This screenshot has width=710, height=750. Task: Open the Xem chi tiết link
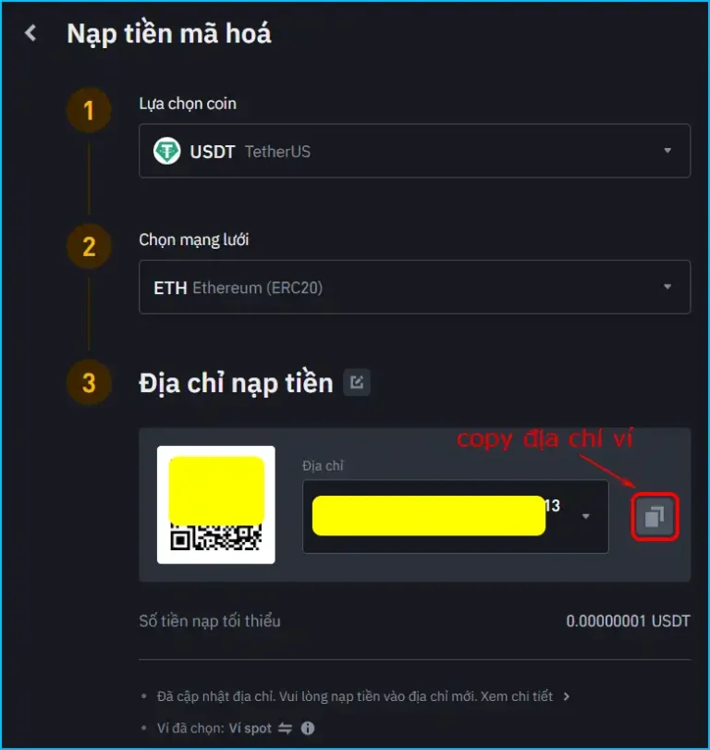coord(517,696)
